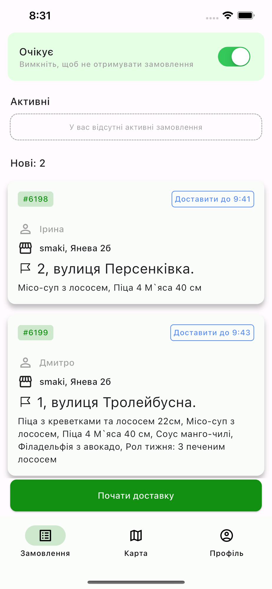Open address 2, вулиця Персенківка
The image size is (272, 589).
pyautogui.click(x=116, y=269)
